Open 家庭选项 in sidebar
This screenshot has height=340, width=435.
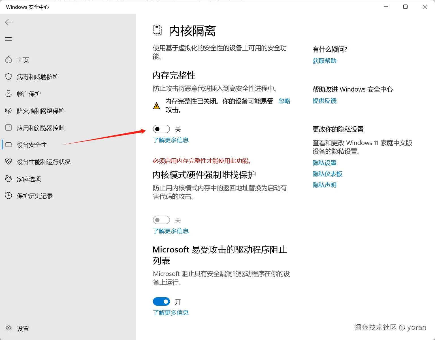68,179
